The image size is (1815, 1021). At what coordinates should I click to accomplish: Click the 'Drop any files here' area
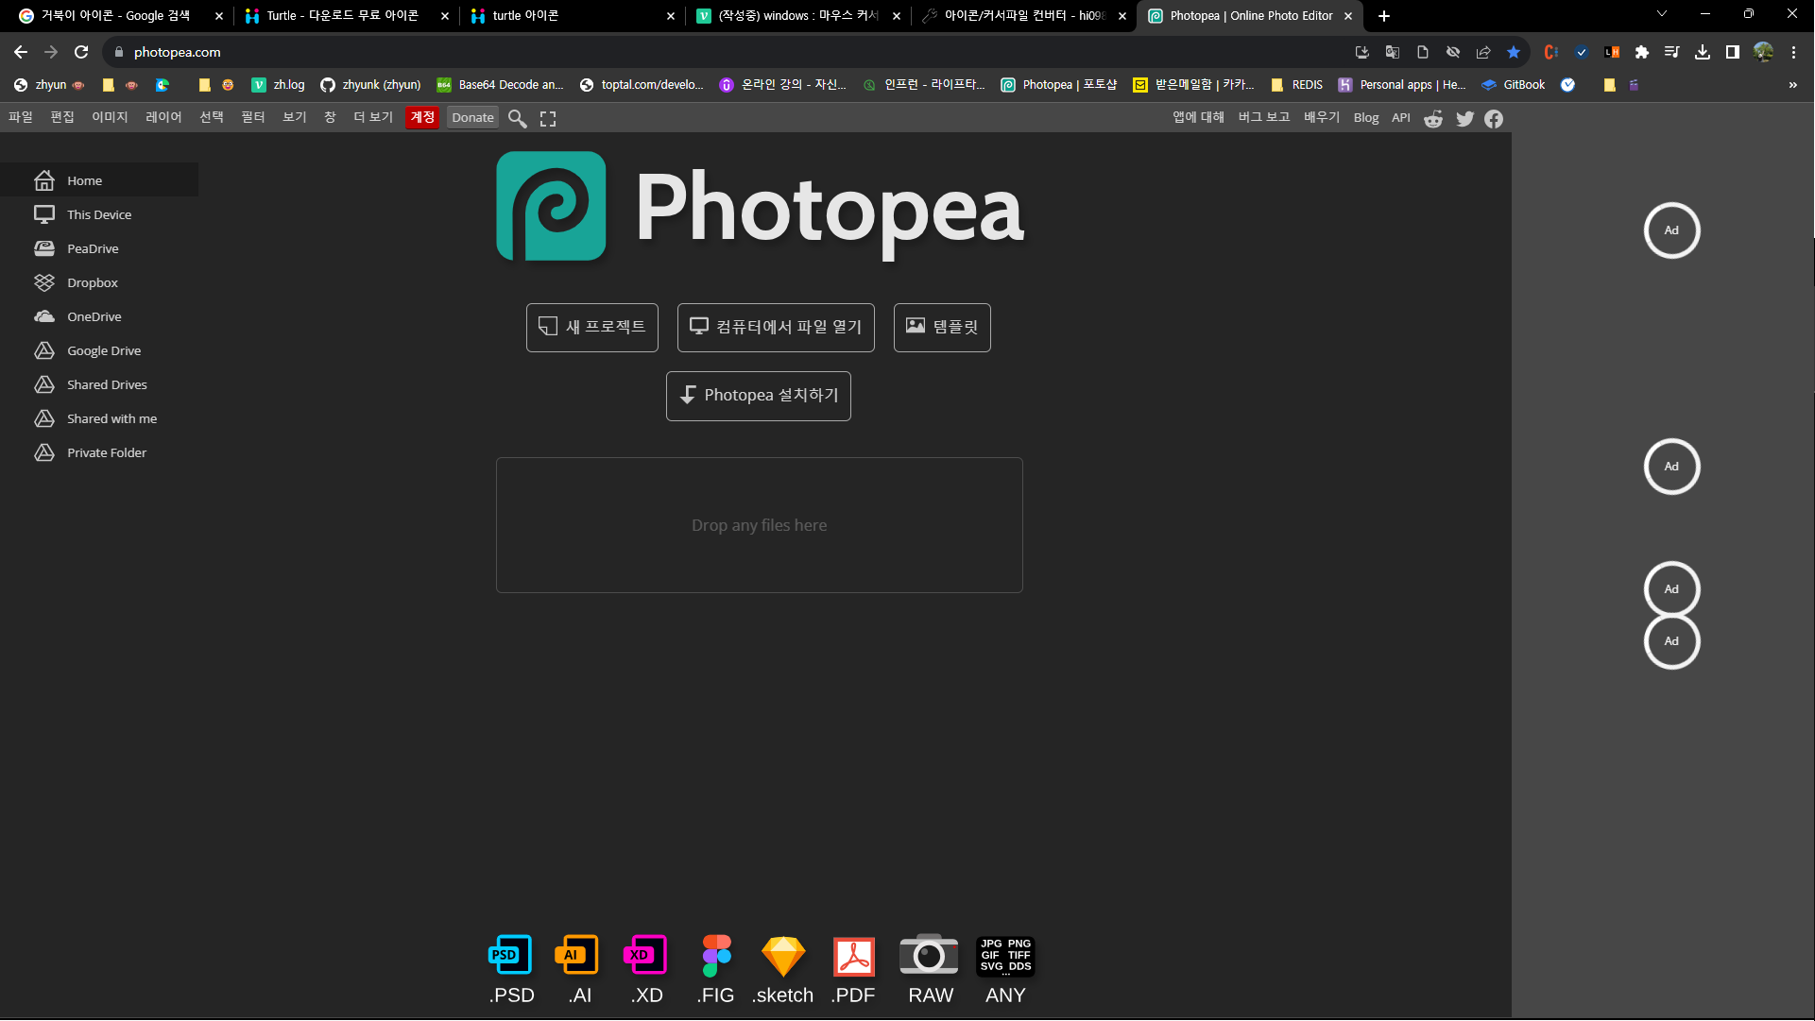pyautogui.click(x=759, y=525)
